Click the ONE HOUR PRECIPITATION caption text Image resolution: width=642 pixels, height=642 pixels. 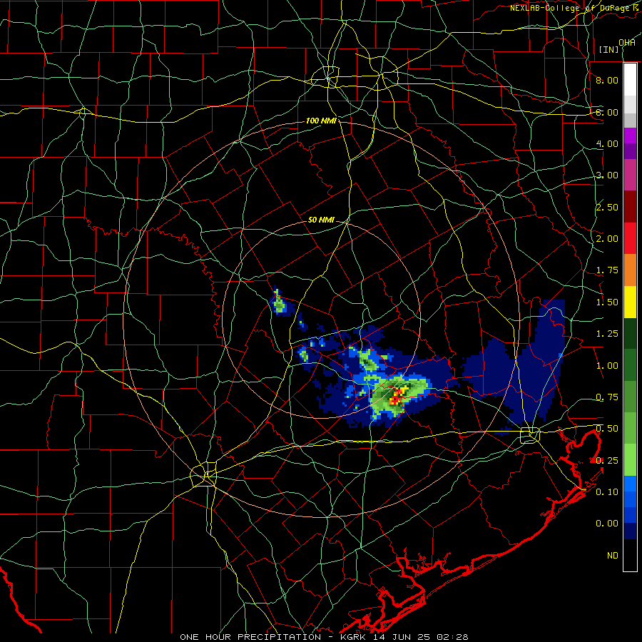250,637
